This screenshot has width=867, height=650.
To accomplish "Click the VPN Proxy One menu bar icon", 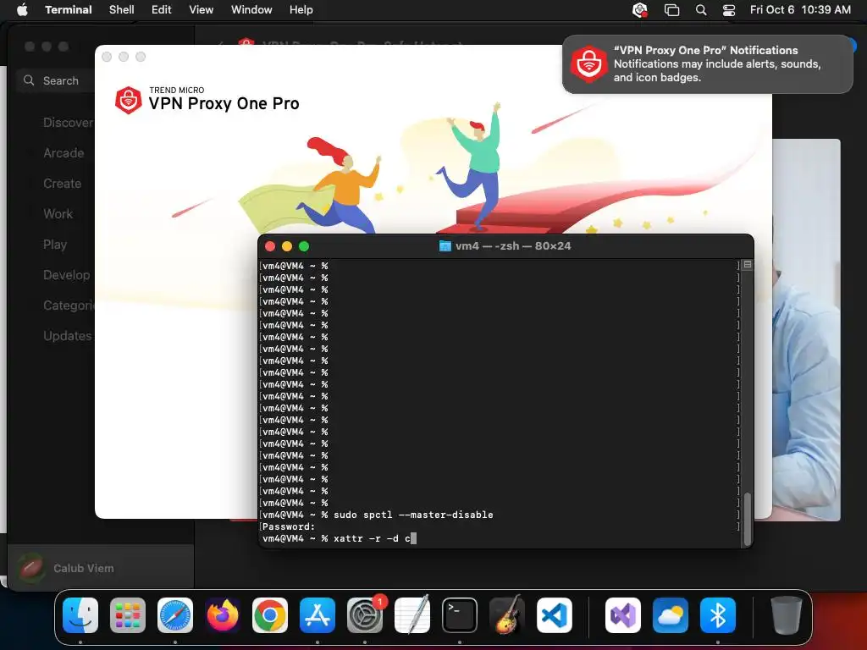I will click(640, 10).
